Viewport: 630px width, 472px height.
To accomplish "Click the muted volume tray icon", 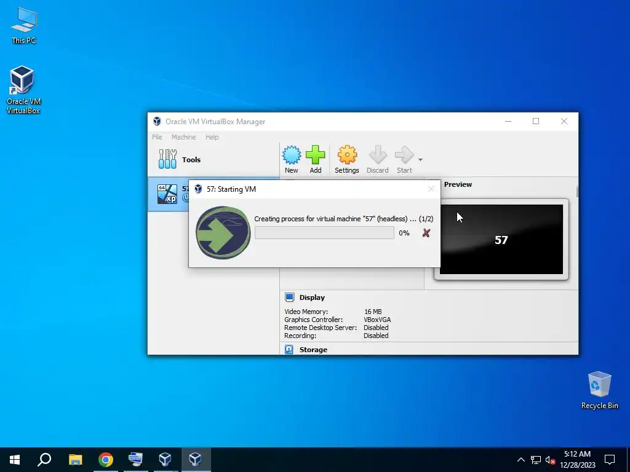I will pos(550,460).
